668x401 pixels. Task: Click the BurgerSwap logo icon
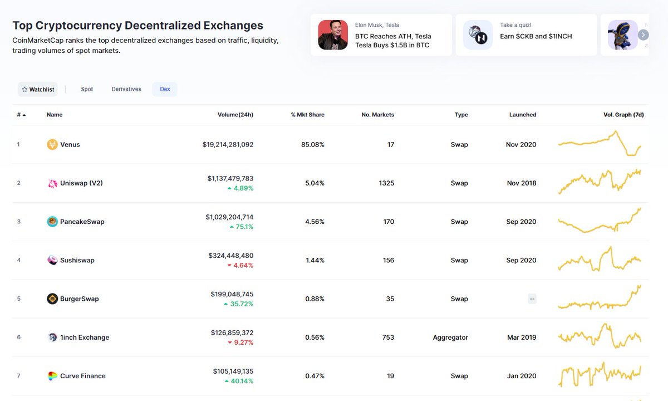coord(52,299)
